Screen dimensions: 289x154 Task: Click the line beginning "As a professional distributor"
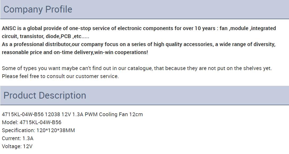click(80, 44)
